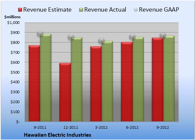Click the GAAP sphere marker above 12-2011
Image resolution: width=195 pixels, height=140 pixels.
[71, 37]
